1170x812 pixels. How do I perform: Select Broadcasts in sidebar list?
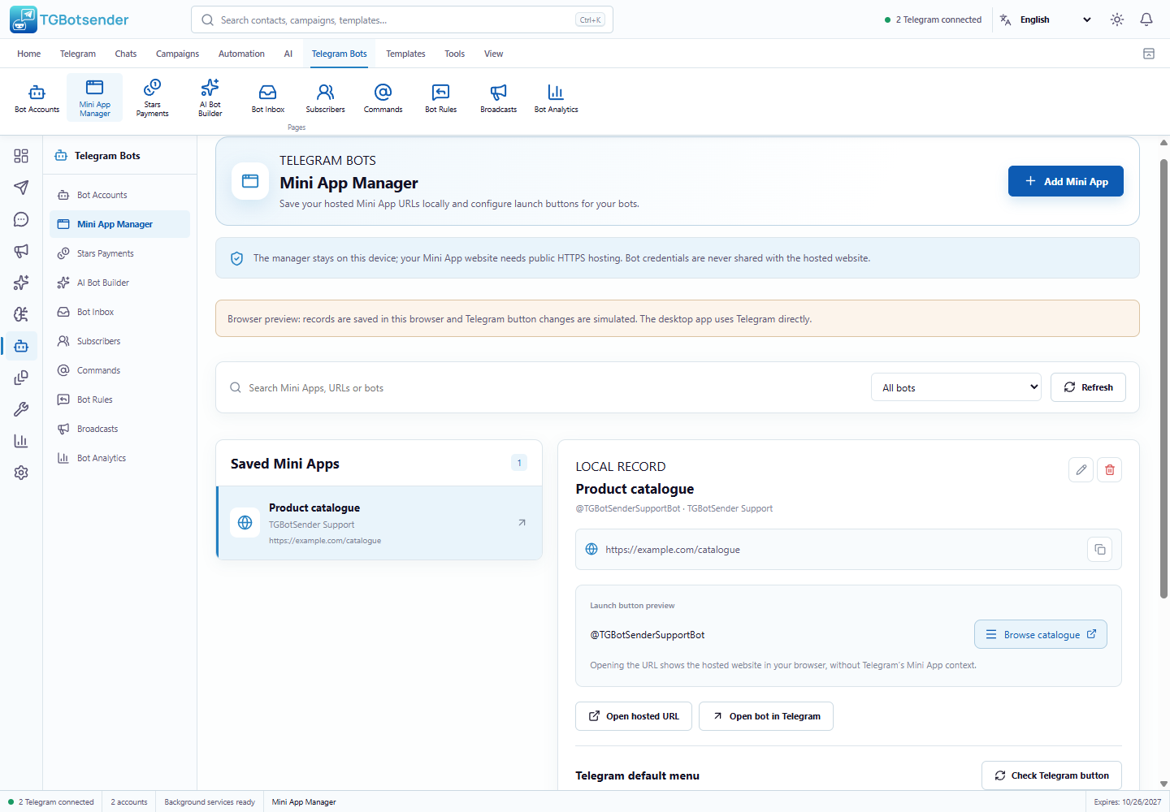click(119, 429)
